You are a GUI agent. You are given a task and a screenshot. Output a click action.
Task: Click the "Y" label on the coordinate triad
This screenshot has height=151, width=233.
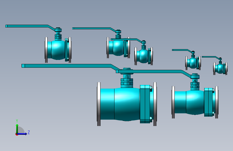[17, 121]
